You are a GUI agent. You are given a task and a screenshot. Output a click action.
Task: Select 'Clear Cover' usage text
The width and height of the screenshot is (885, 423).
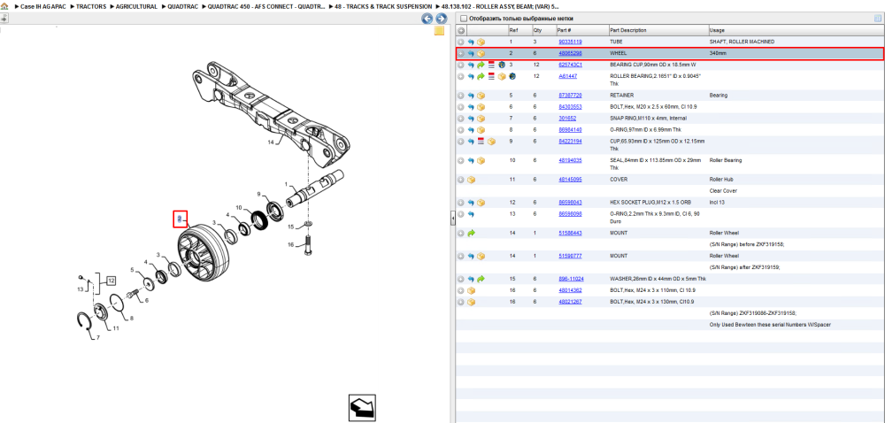point(723,190)
